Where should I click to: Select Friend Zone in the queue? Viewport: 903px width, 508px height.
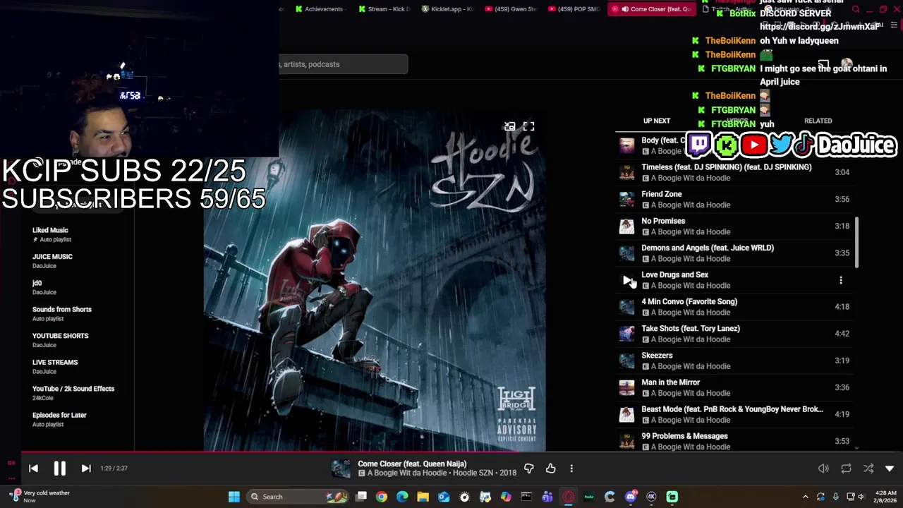tap(734, 199)
